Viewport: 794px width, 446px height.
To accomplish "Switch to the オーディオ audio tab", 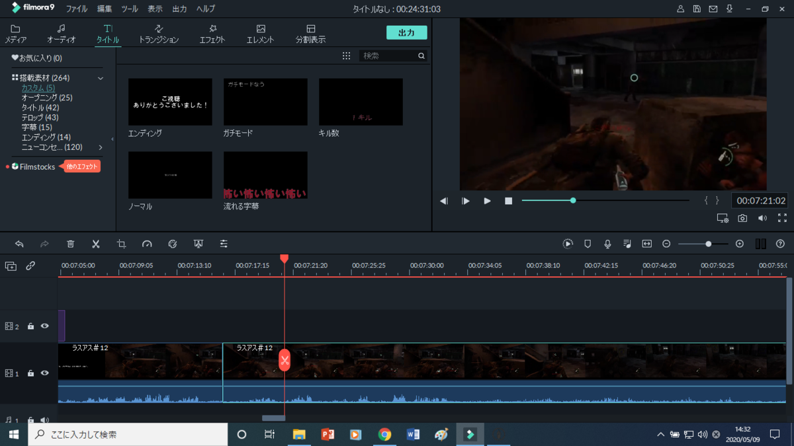I will (x=61, y=34).
